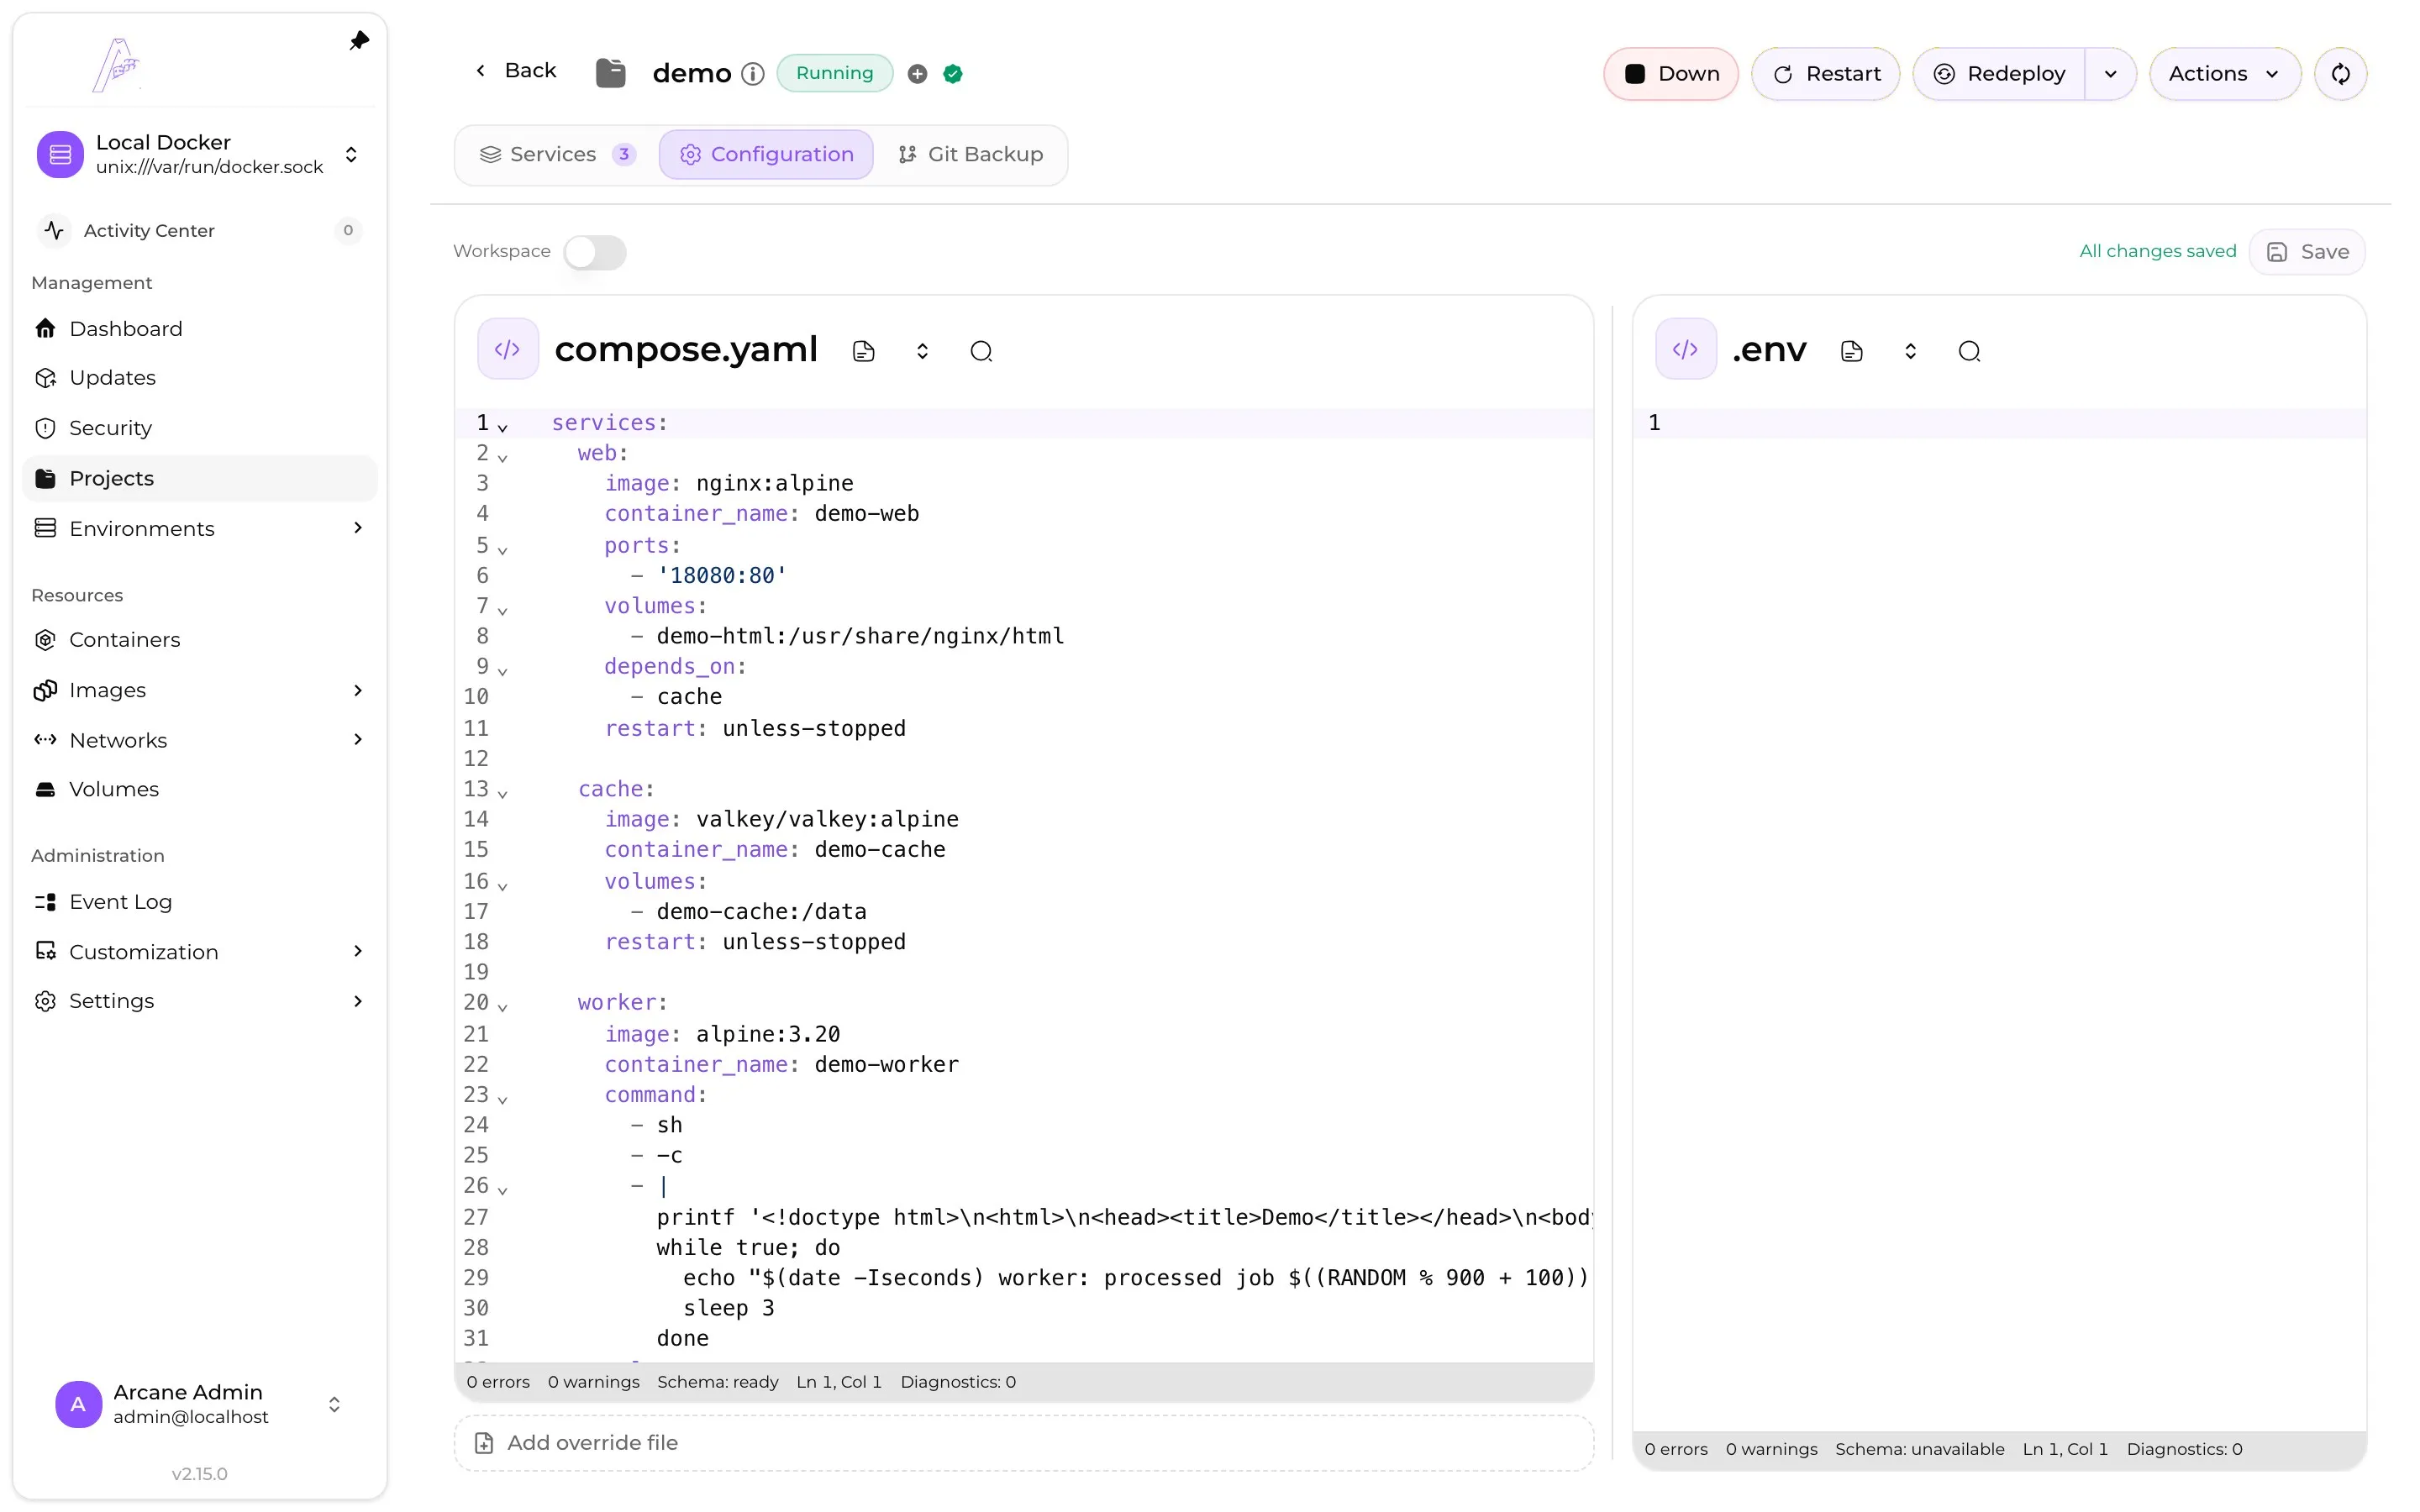Open the Redeploy options dropdown arrow

point(2110,74)
